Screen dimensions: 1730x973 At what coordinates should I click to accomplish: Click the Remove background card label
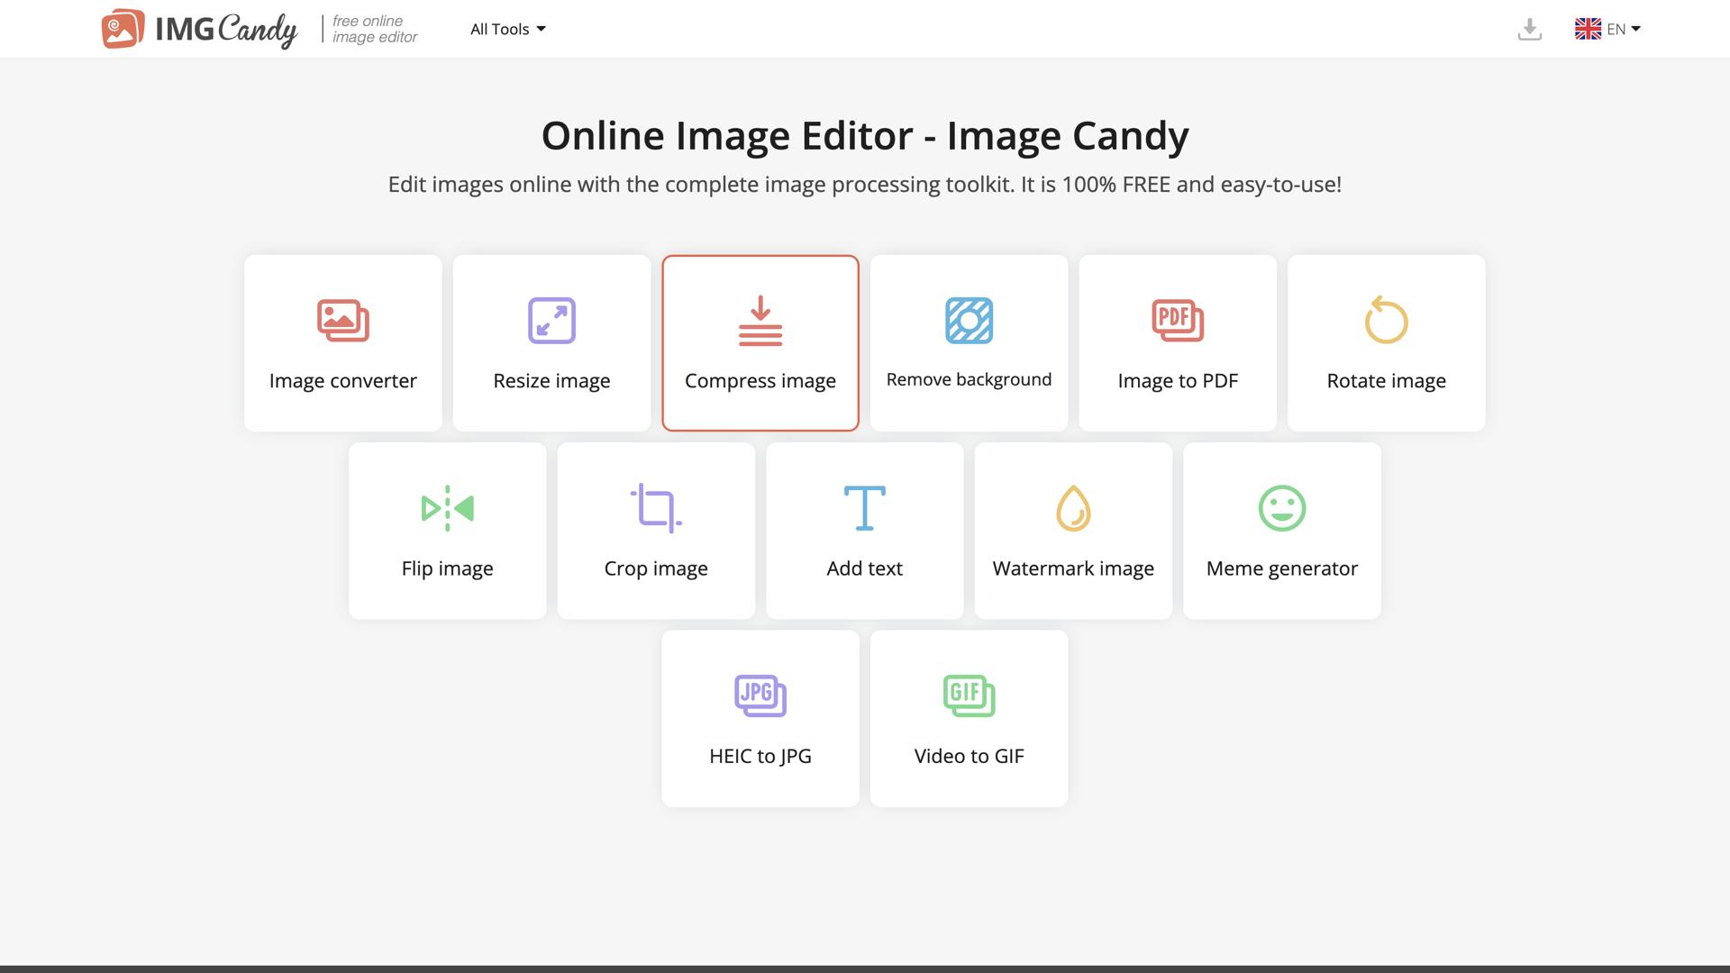(969, 379)
